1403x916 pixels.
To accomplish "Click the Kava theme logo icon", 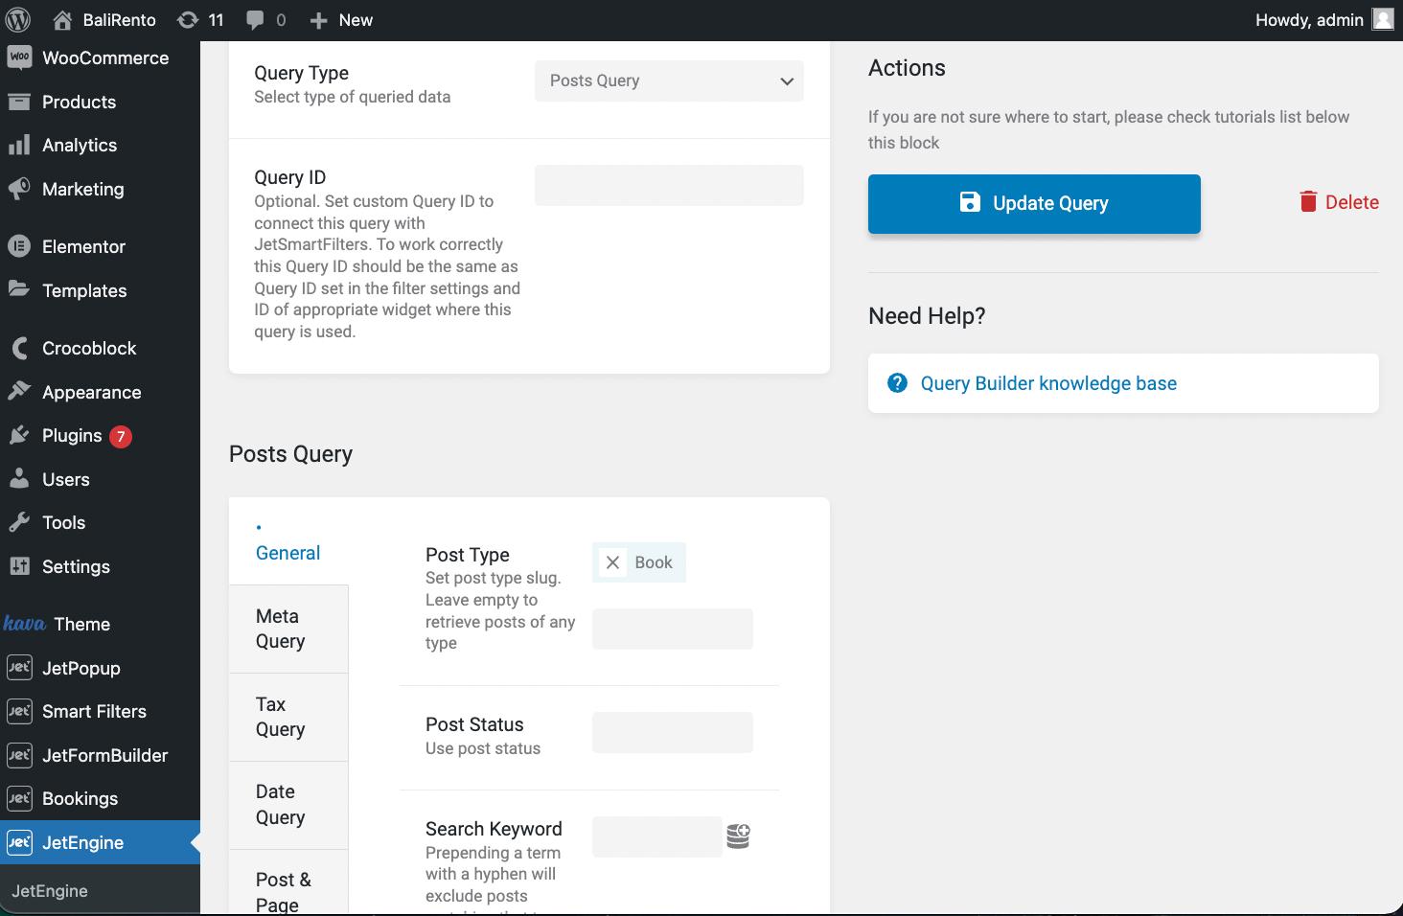I will pos(25,624).
